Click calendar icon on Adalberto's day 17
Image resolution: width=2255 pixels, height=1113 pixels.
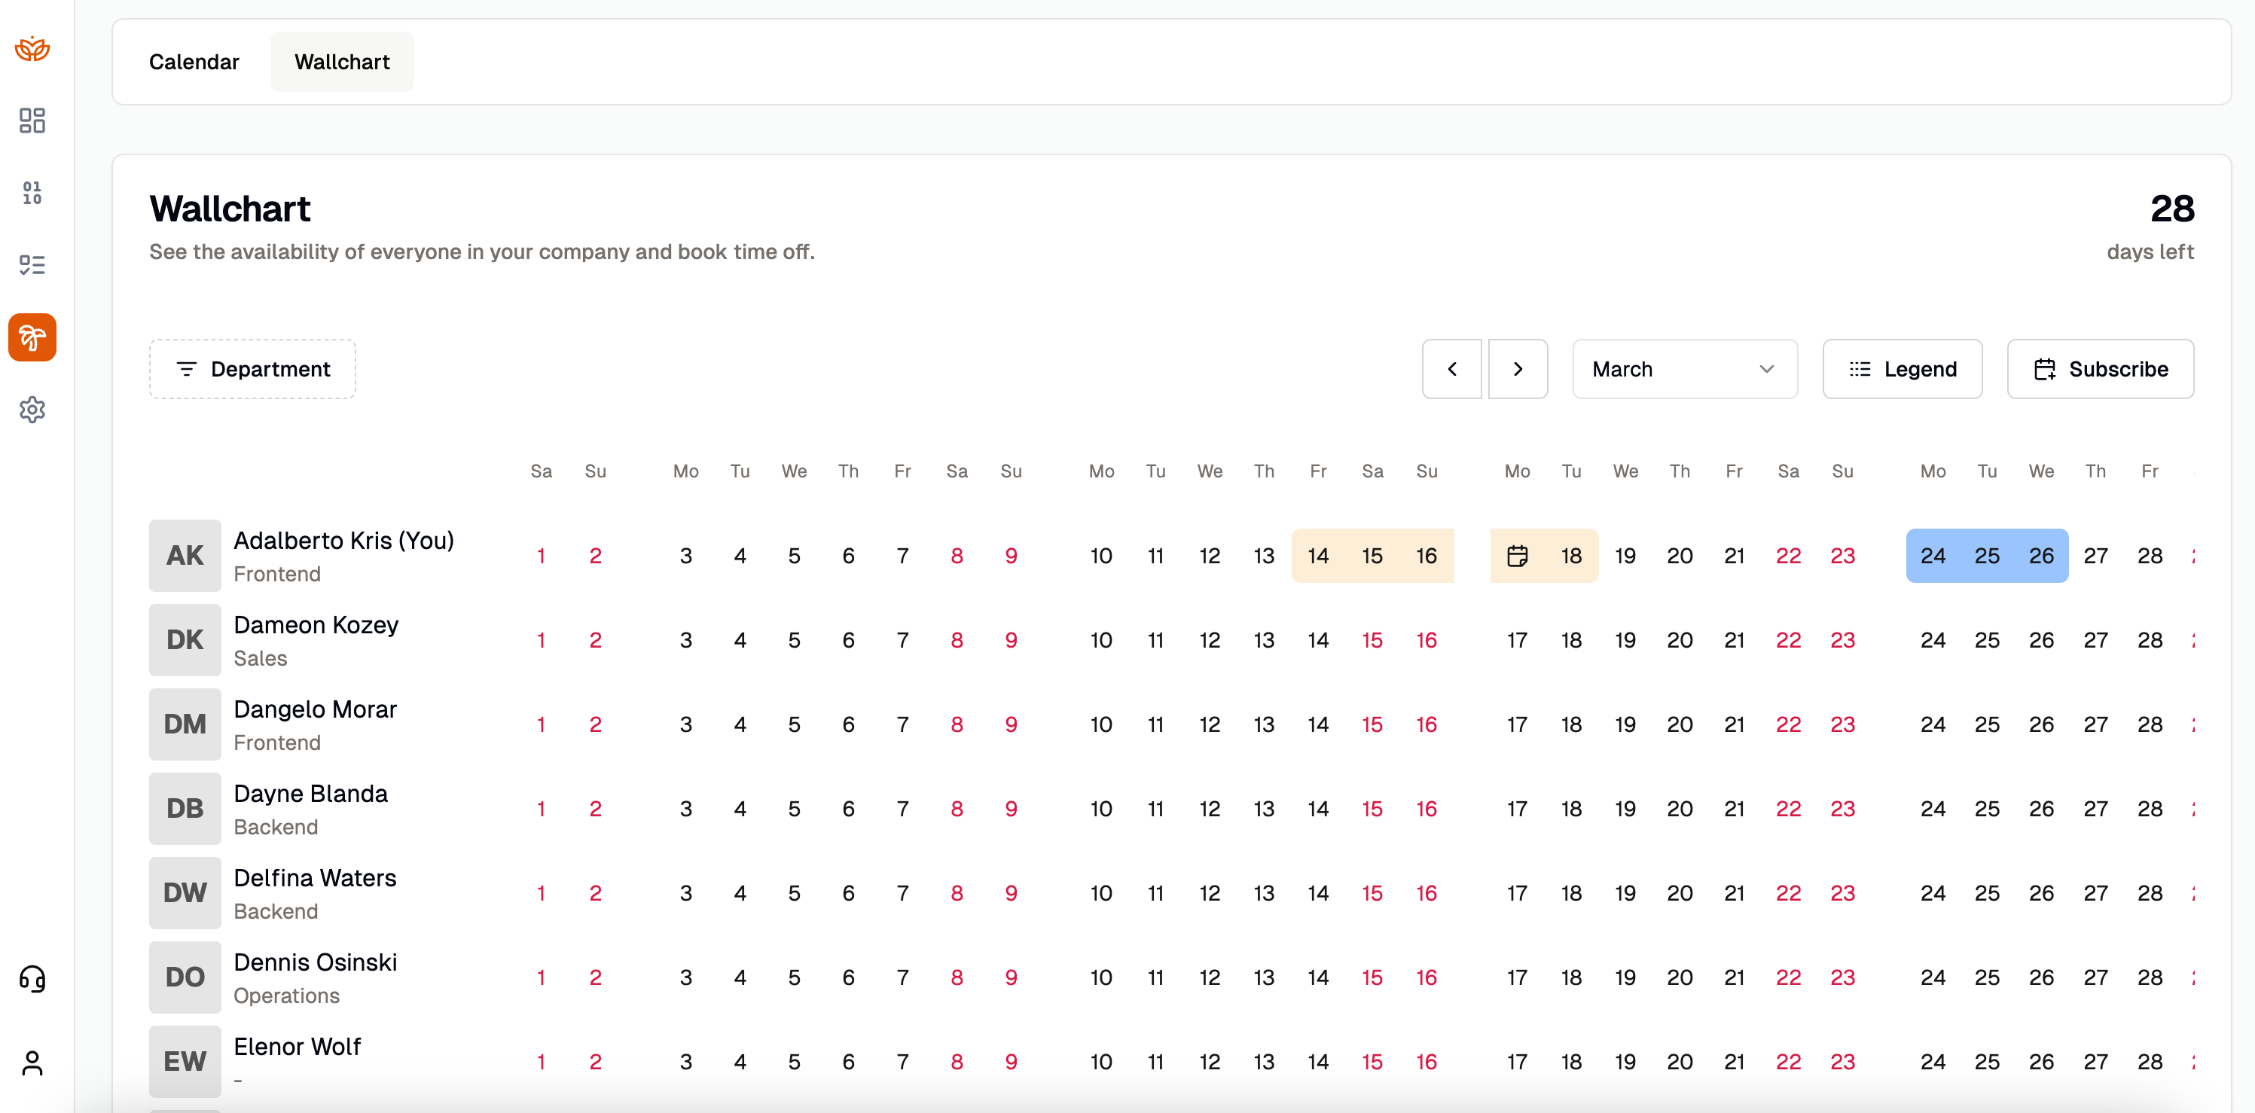click(1517, 555)
